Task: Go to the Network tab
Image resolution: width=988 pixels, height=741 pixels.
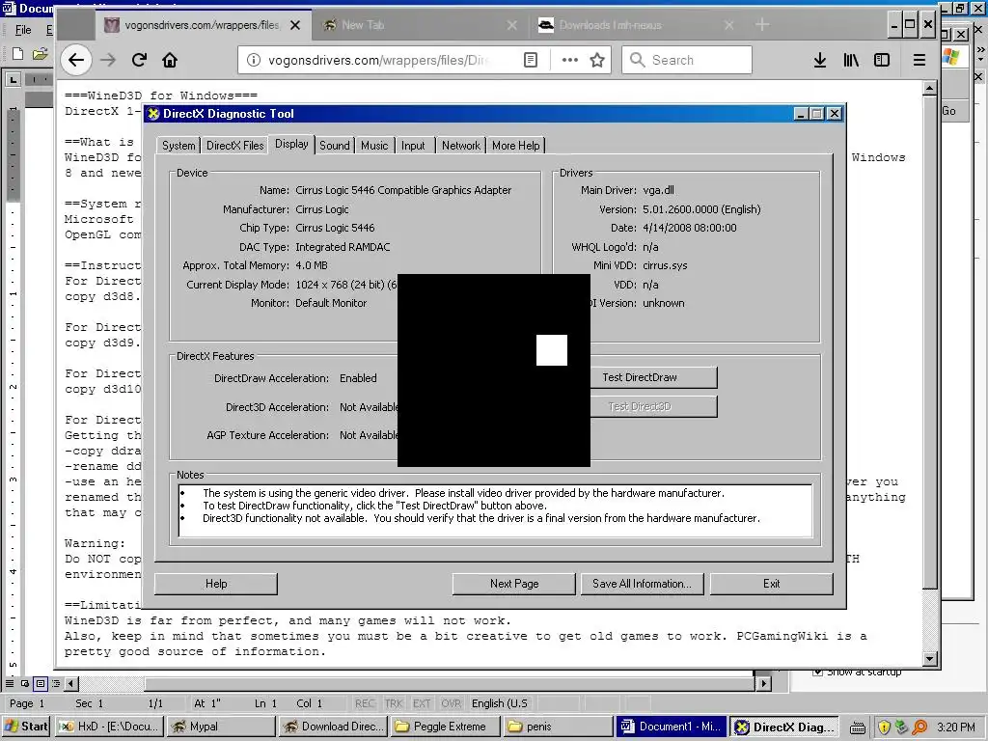Action: tap(460, 146)
